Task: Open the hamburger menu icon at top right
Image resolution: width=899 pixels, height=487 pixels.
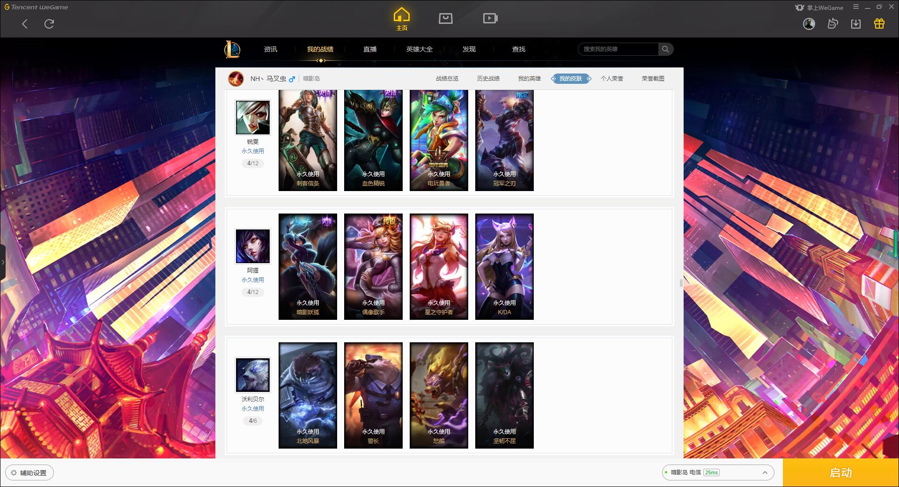Action: [x=856, y=7]
